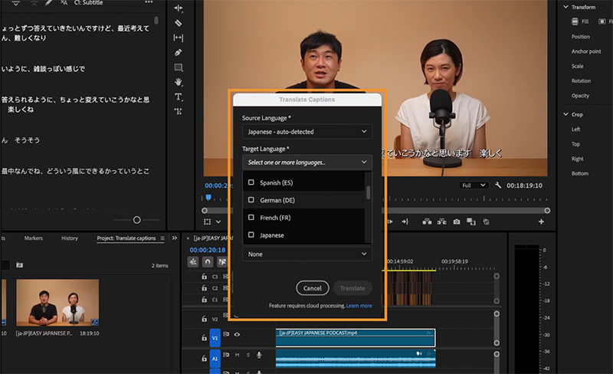
Task: Select the Rectangle tool
Action: (x=179, y=67)
